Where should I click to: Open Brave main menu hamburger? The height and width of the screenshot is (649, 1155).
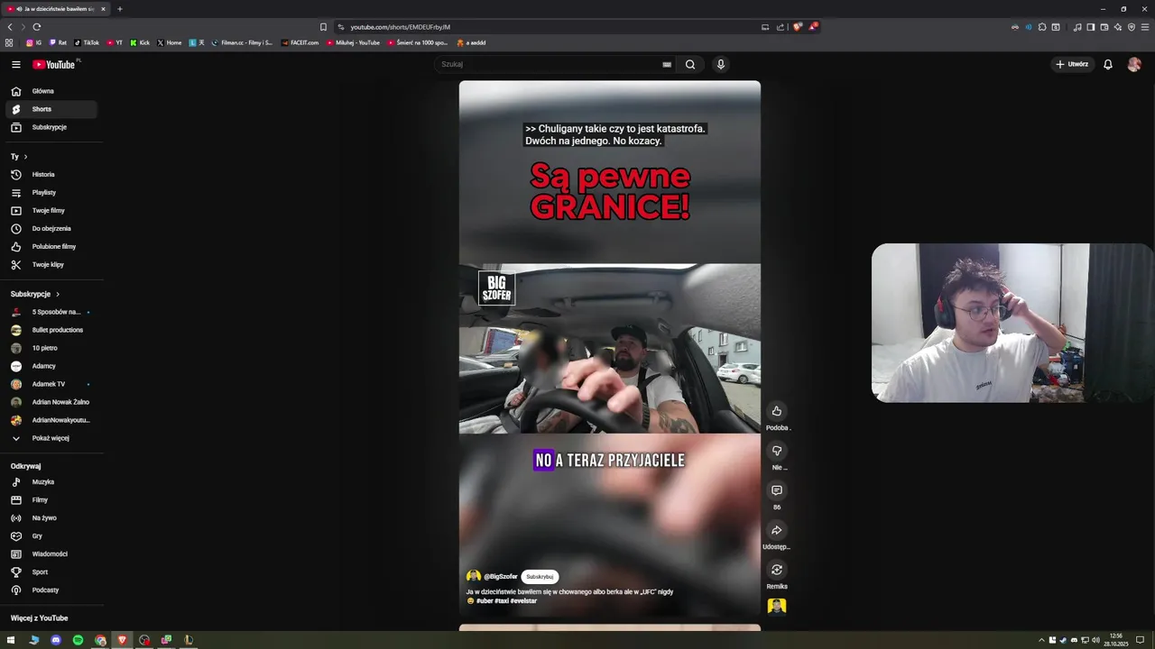coord(1145,27)
